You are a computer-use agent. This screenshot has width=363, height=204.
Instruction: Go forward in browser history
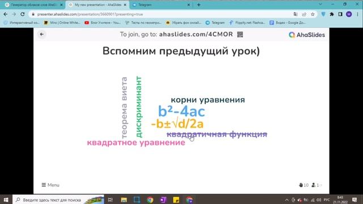coord(14,14)
